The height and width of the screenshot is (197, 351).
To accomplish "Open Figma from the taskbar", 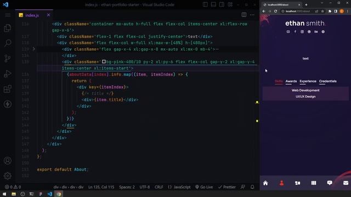I will coord(41,194).
